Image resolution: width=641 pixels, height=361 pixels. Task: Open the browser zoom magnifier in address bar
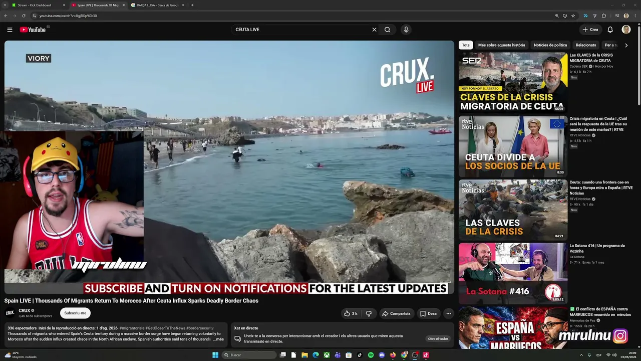(x=557, y=16)
